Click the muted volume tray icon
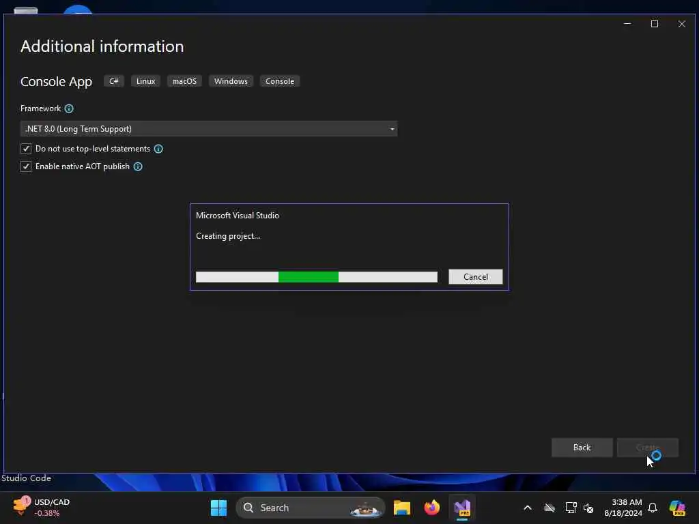This screenshot has height=524, width=699. [588, 508]
